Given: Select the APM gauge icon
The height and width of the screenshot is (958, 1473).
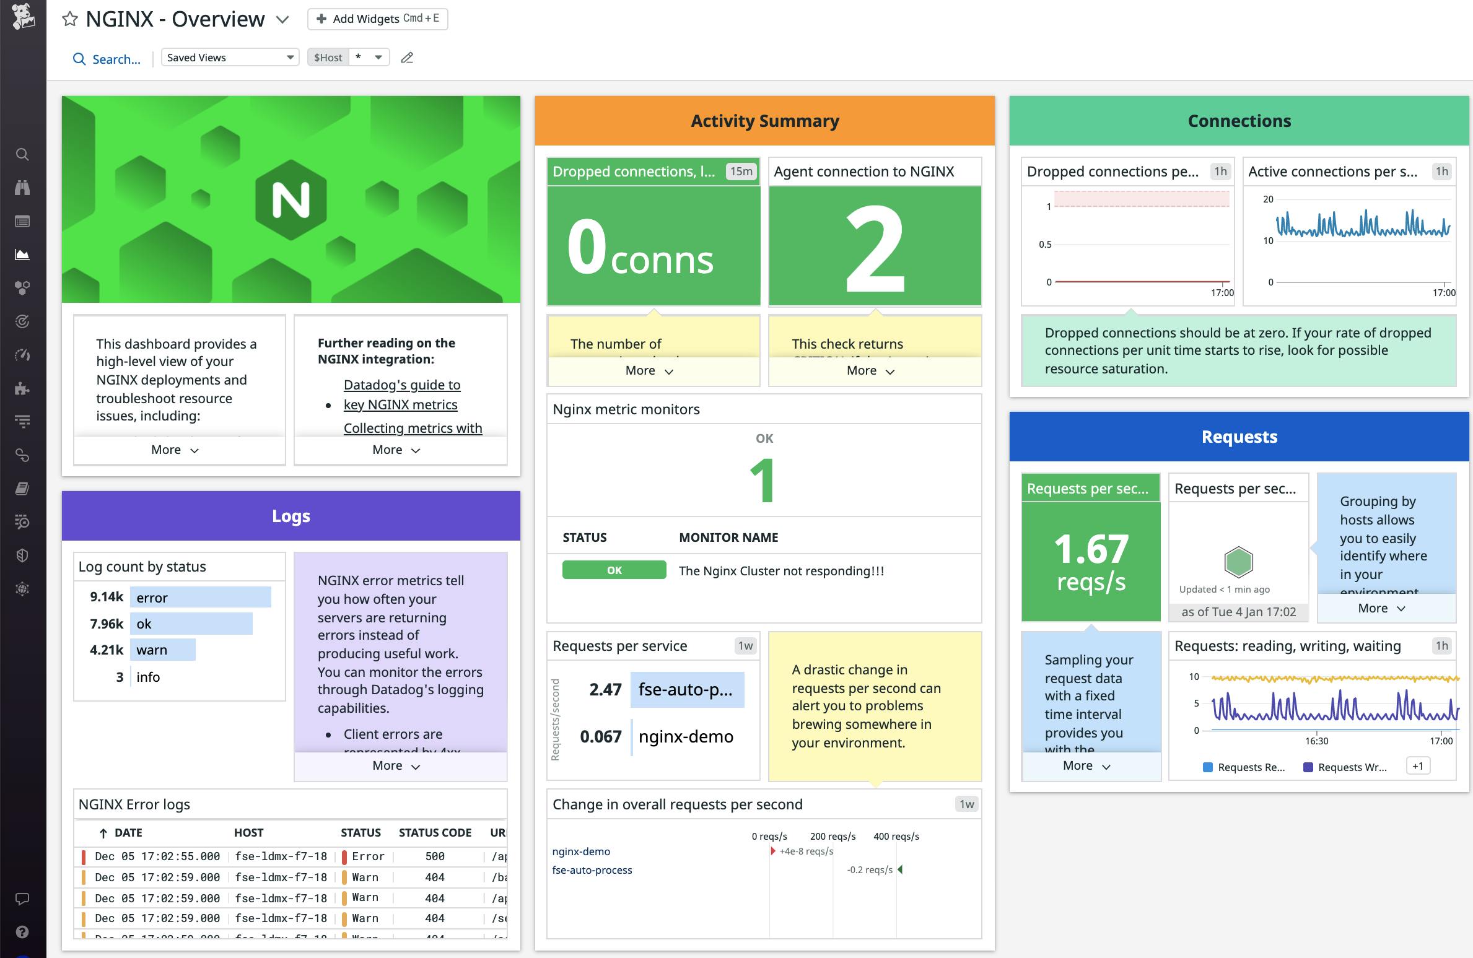Looking at the screenshot, I should [23, 354].
